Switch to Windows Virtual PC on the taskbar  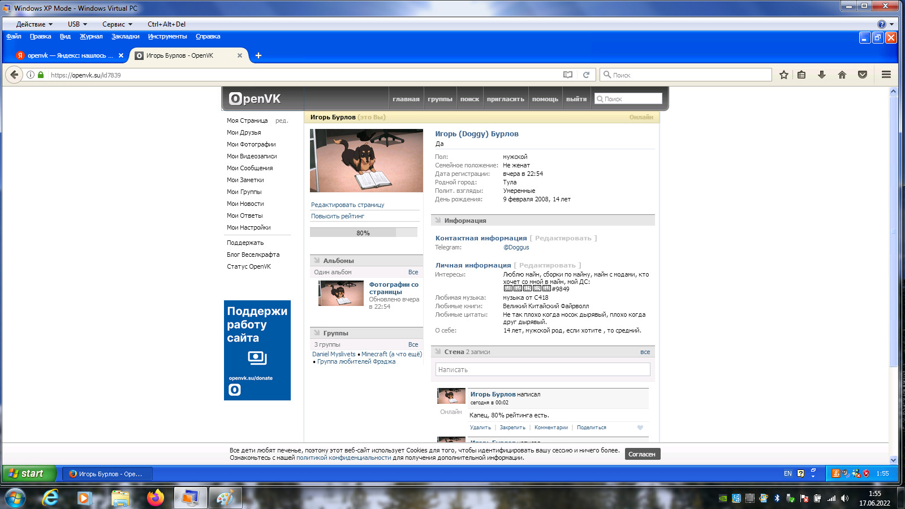coord(190,498)
